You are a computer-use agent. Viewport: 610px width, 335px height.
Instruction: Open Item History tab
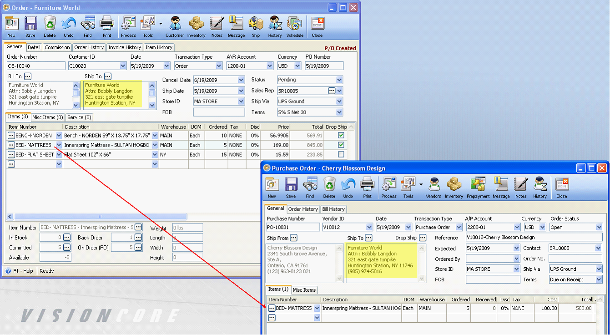click(159, 47)
